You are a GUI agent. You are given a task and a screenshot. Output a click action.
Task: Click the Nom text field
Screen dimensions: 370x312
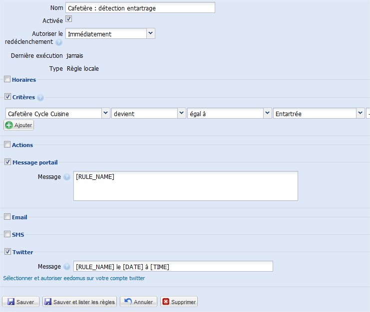[140, 7]
